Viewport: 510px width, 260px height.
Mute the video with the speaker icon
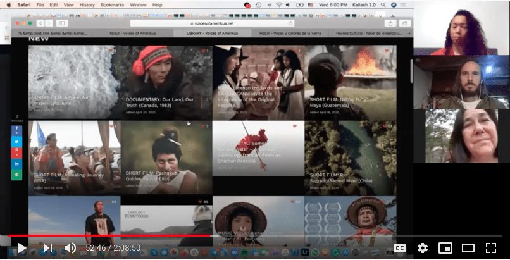[70, 248]
